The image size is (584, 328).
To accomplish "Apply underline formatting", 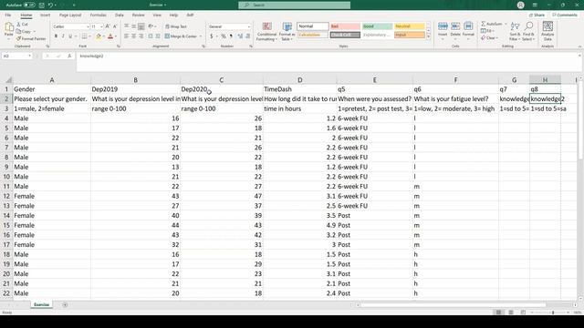I will [70, 36].
